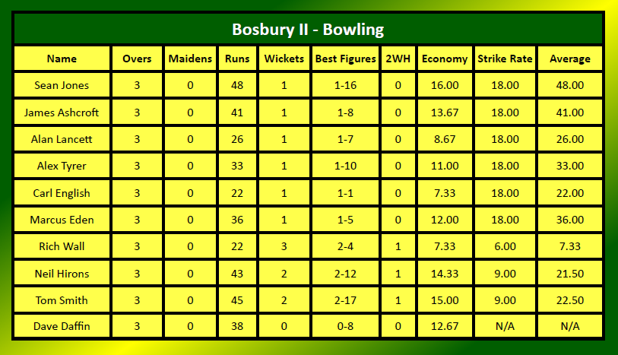Select economy value 8.67

(x=445, y=139)
